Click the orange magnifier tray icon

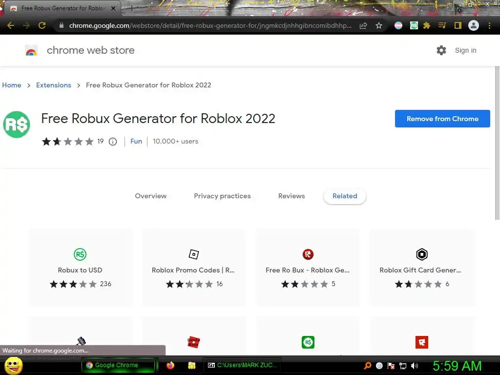368,366
